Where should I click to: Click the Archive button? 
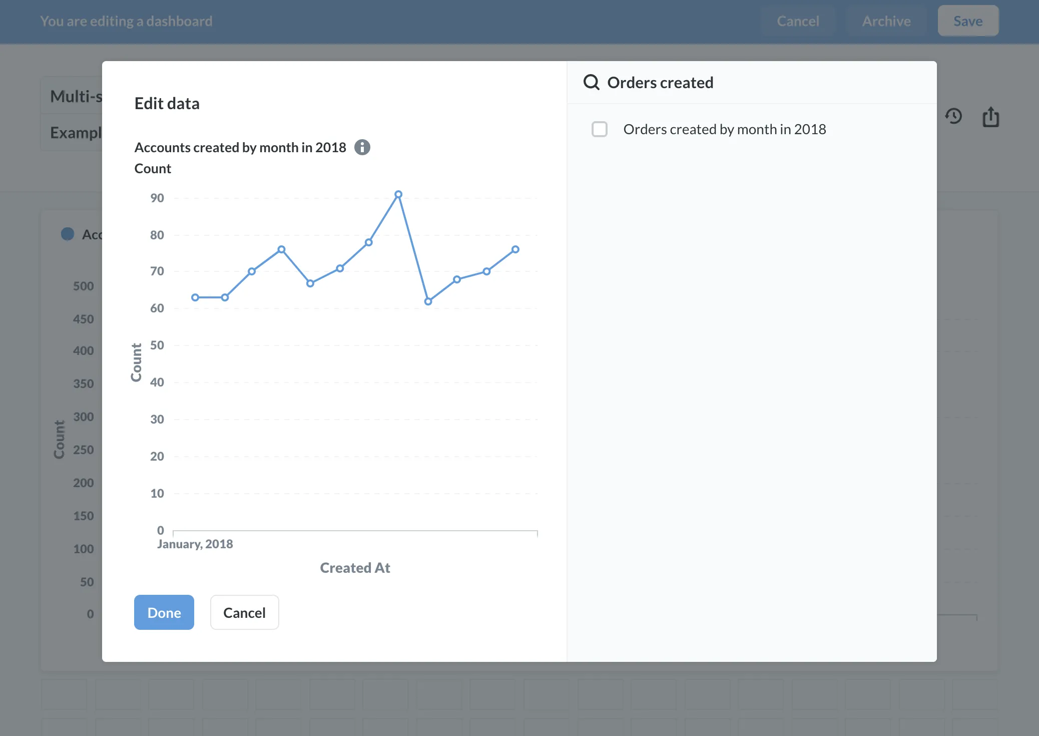(x=886, y=21)
